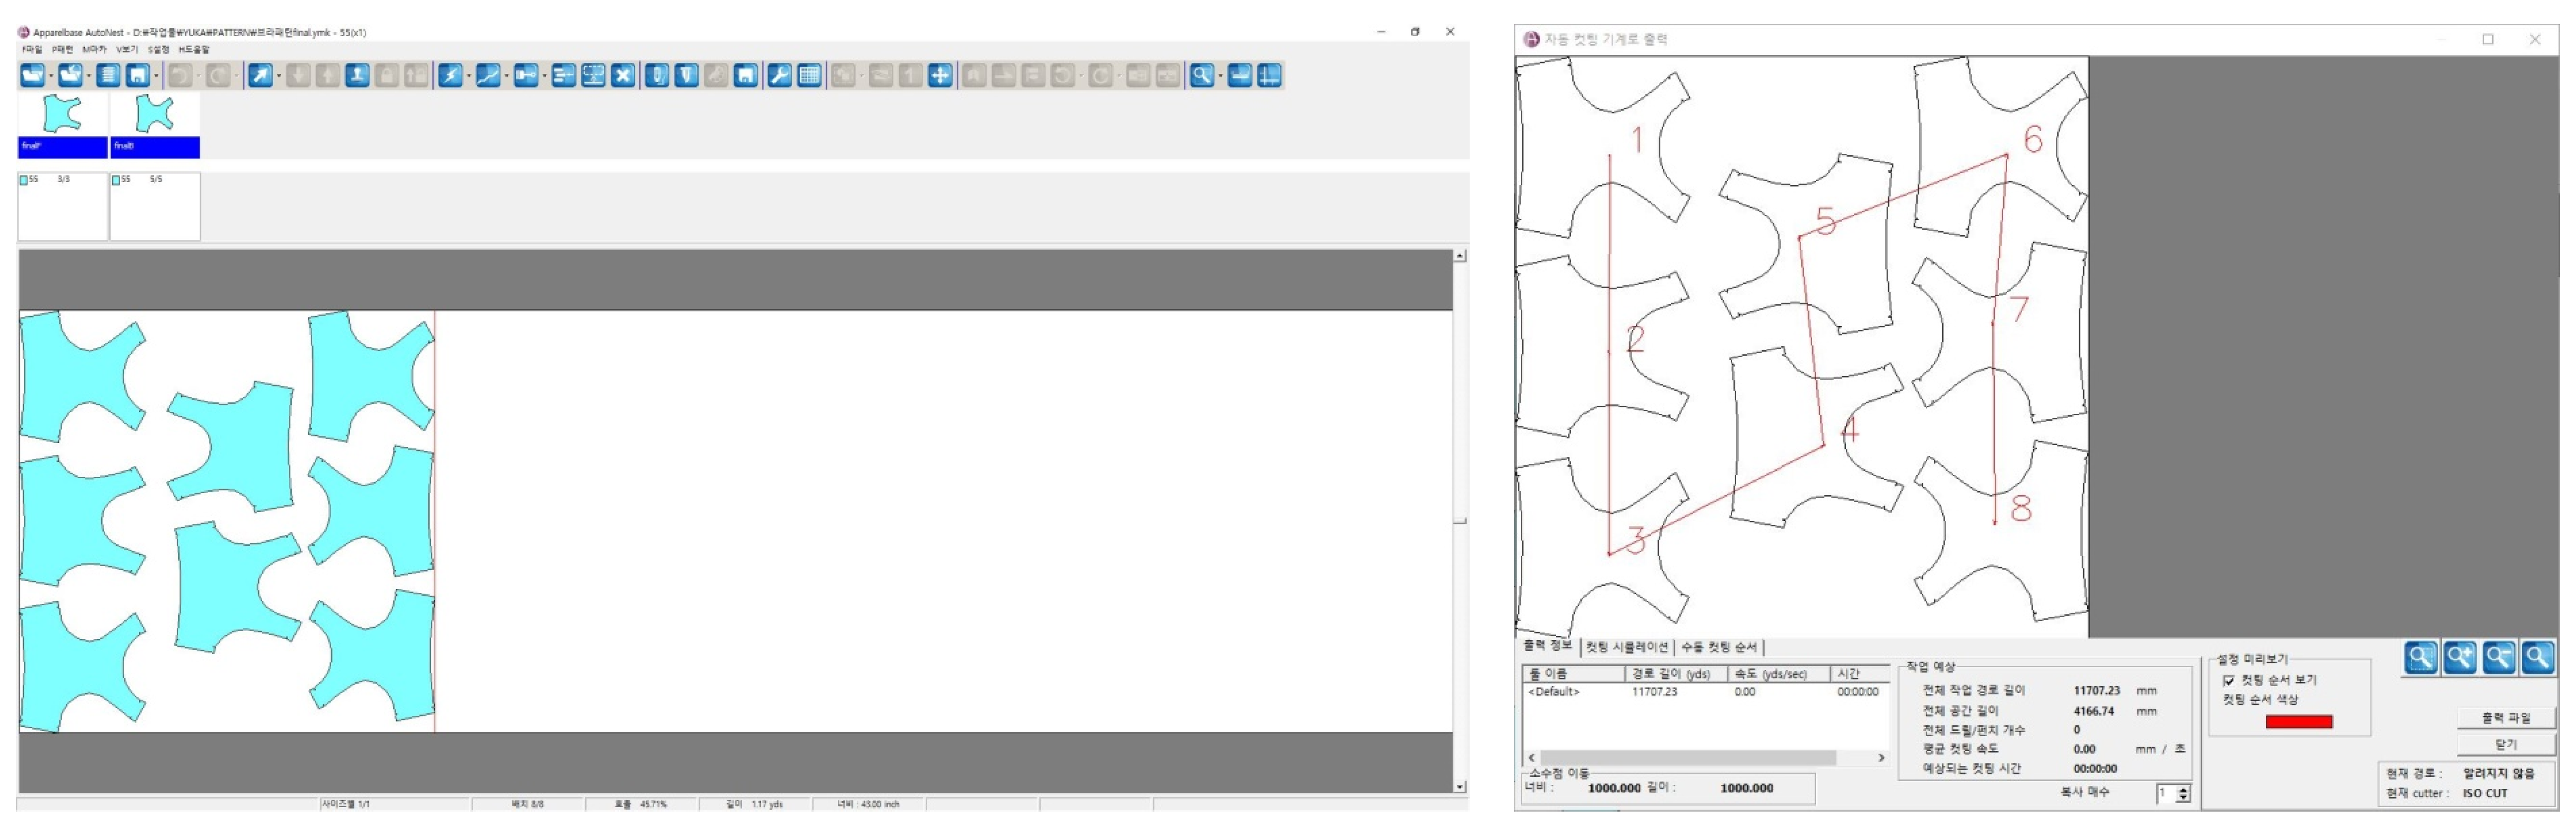Maximize the cutting machine output window

click(2488, 39)
